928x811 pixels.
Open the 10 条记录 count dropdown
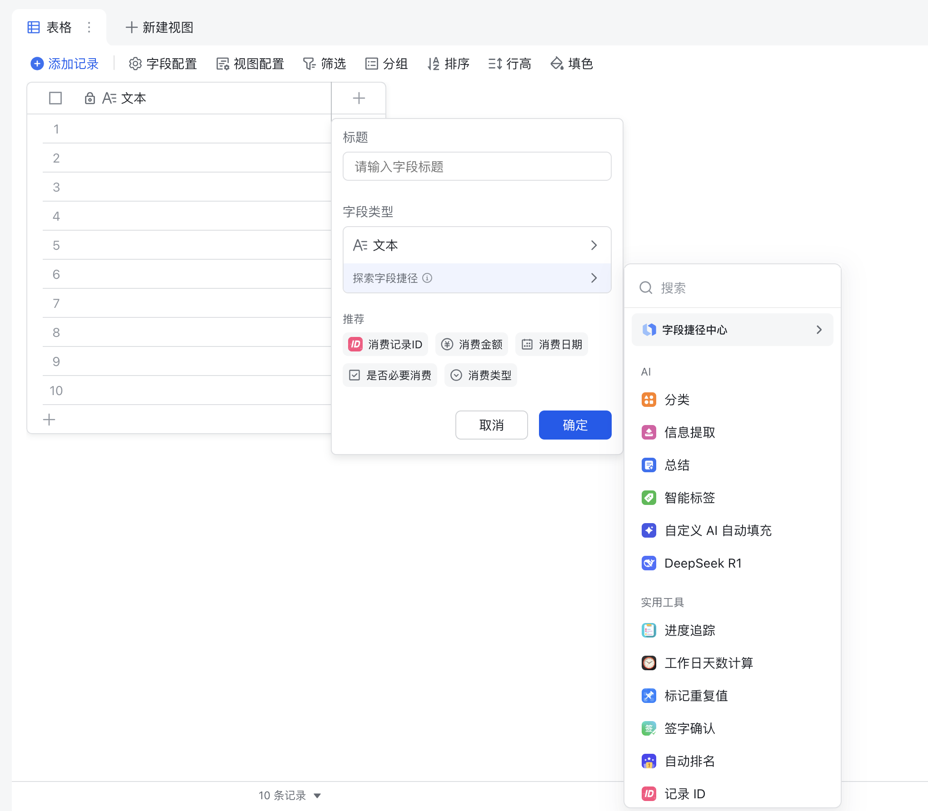tap(290, 796)
